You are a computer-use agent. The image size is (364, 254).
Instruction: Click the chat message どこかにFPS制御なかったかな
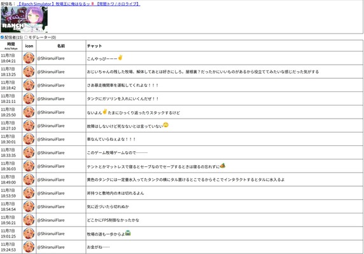(113, 220)
